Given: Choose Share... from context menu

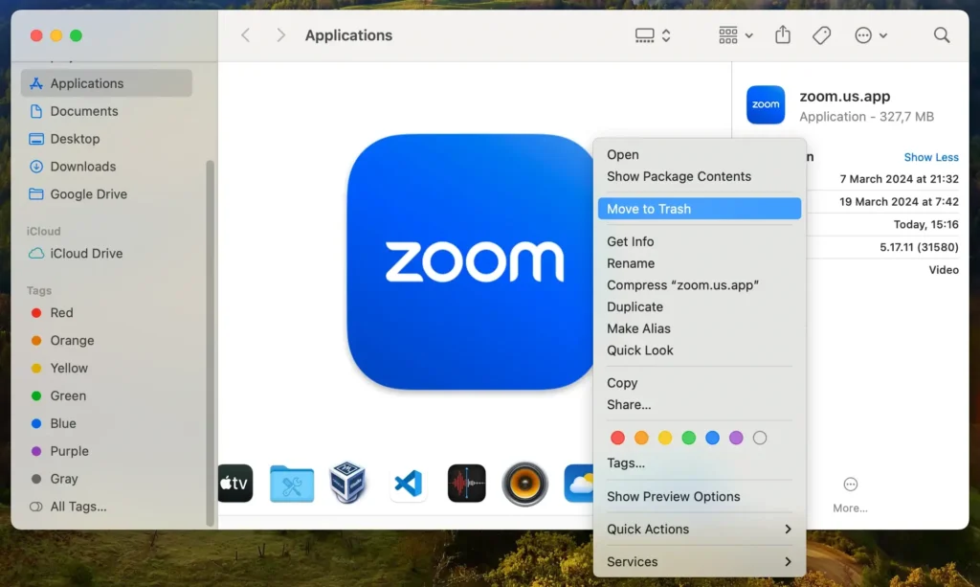Looking at the screenshot, I should coord(700,405).
